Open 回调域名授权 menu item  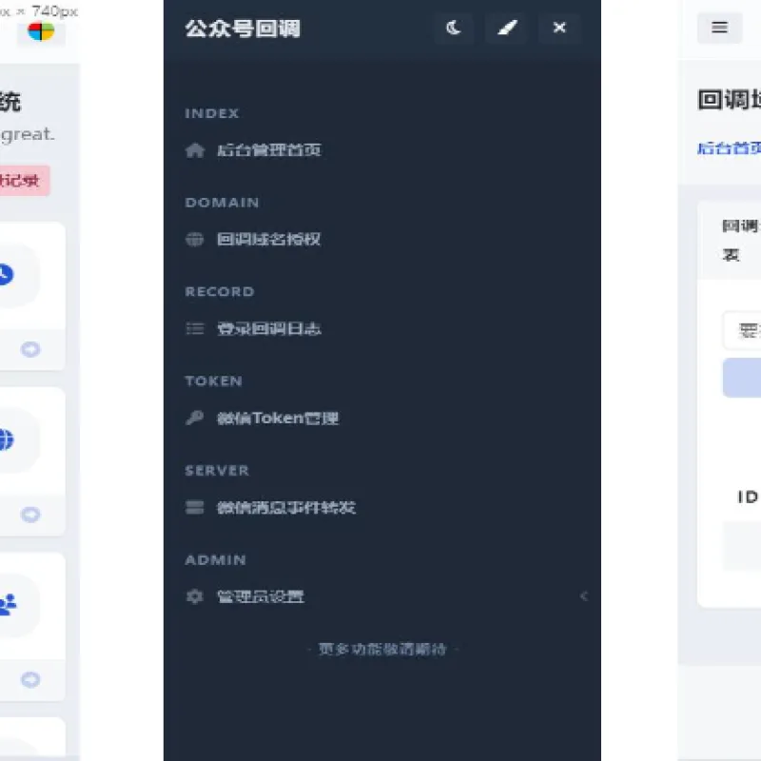click(x=268, y=240)
